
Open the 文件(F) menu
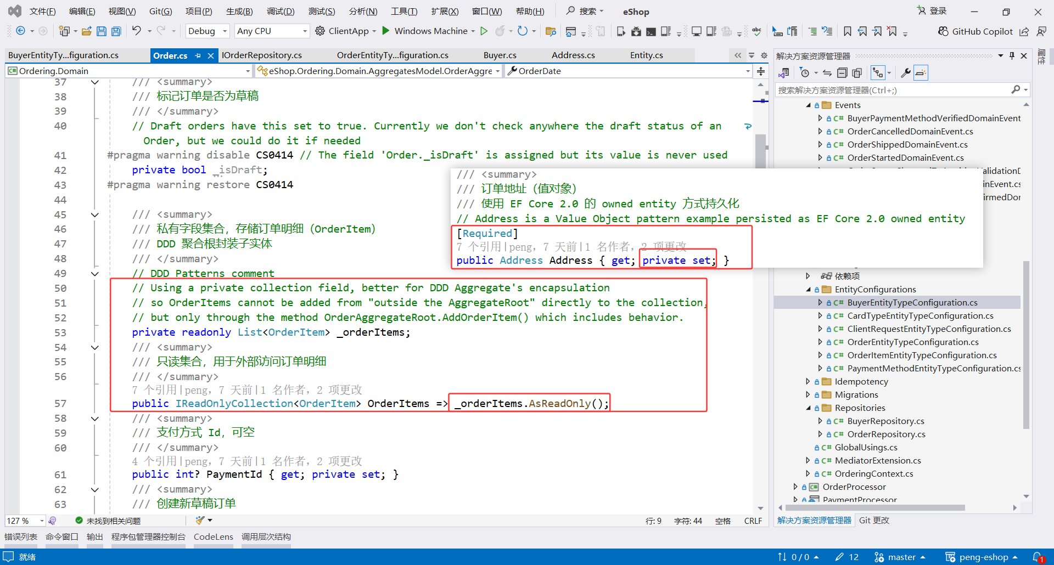click(42, 12)
